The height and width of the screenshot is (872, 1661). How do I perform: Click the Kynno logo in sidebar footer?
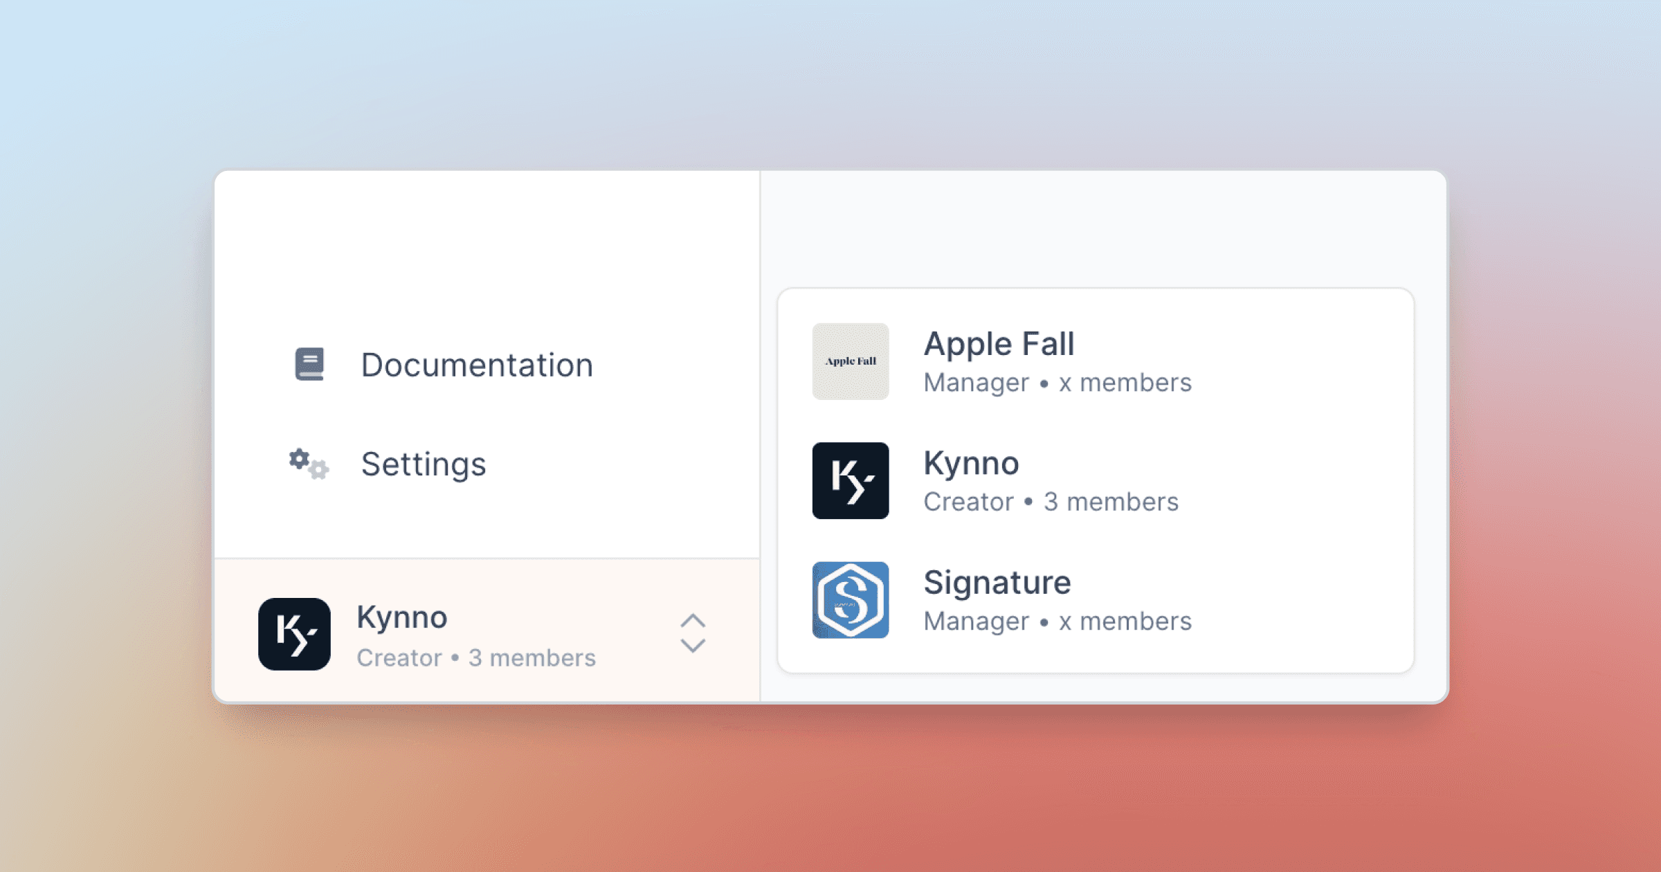294,634
